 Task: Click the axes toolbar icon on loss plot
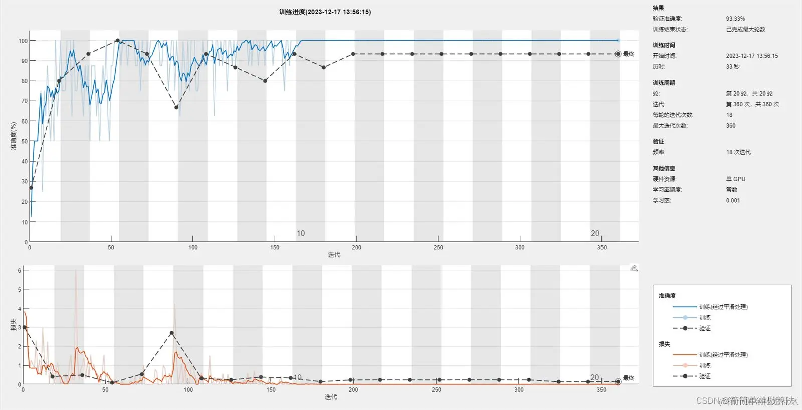(x=634, y=268)
